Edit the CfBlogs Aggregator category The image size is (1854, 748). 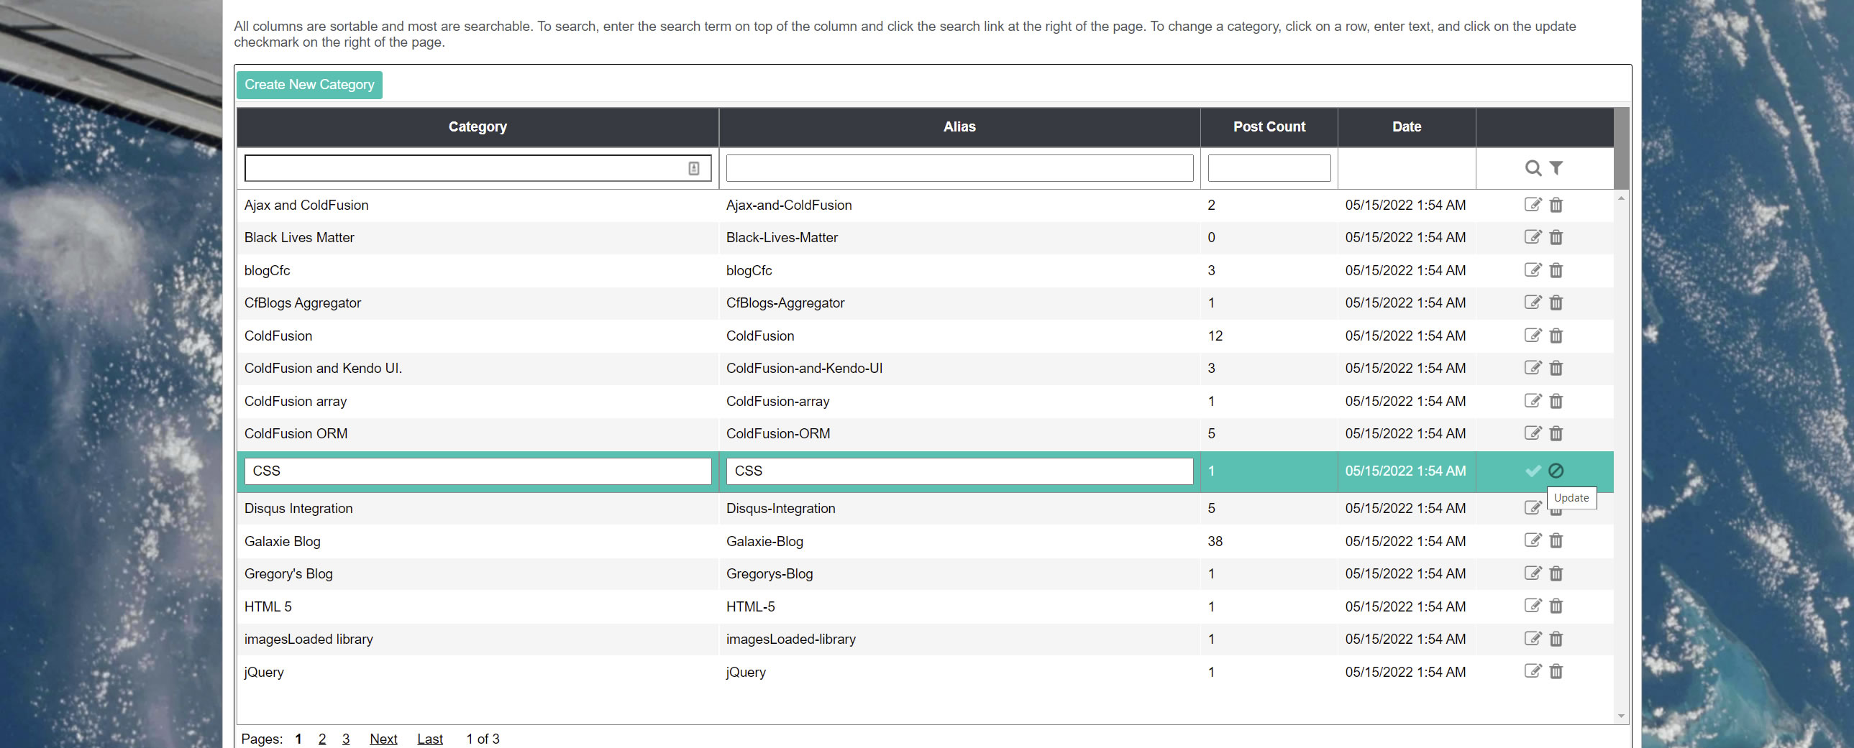click(x=1533, y=303)
